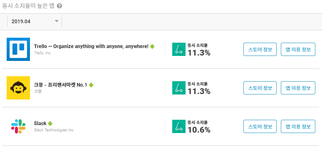Open 스토어 정보 for Slack
Image resolution: width=322 pixels, height=150 pixels.
260,126
